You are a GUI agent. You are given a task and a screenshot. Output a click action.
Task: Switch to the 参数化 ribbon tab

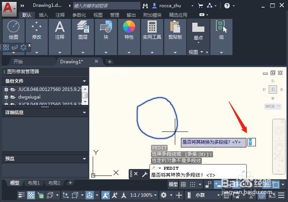pyautogui.click(x=79, y=15)
